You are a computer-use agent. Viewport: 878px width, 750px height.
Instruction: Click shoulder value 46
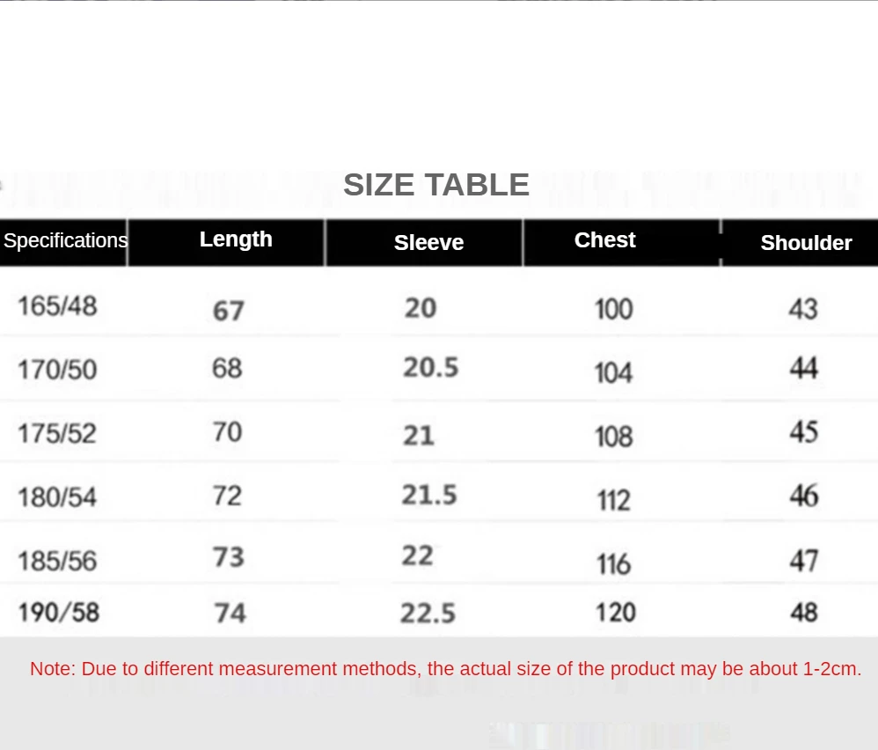[x=804, y=496]
